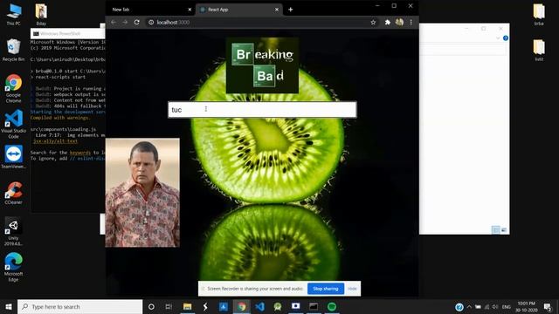Open File Explorer from taskbar
This screenshot has width=559, height=314.
click(x=187, y=306)
